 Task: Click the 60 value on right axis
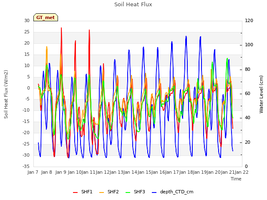[247, 93]
